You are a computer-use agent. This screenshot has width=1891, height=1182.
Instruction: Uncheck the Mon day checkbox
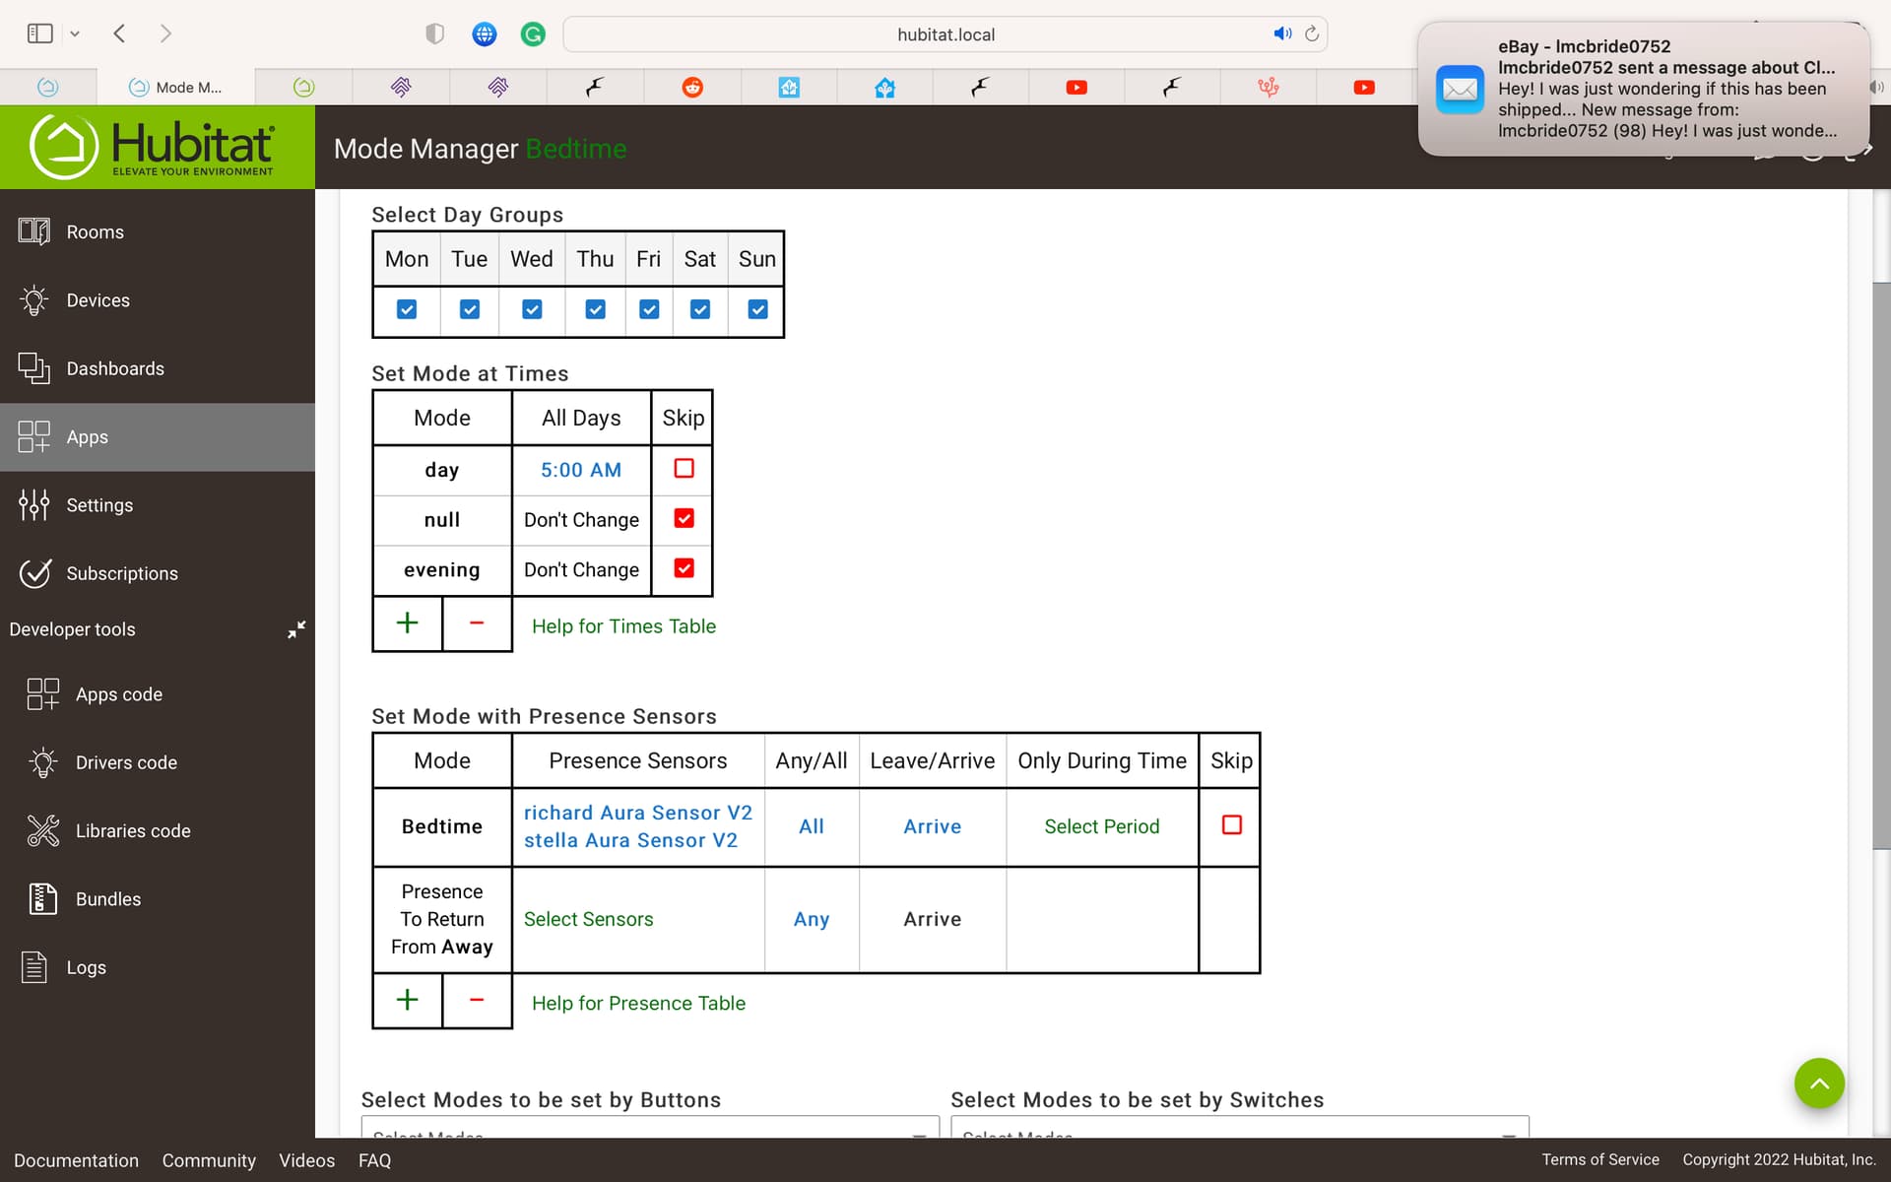pos(406,309)
